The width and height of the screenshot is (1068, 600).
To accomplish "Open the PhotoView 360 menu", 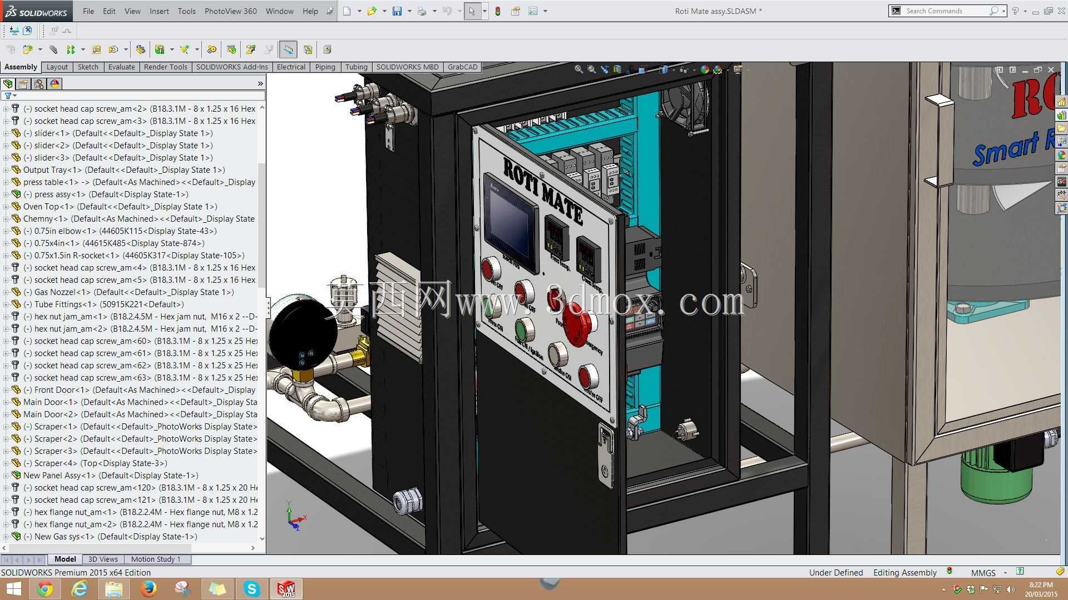I will click(x=230, y=11).
